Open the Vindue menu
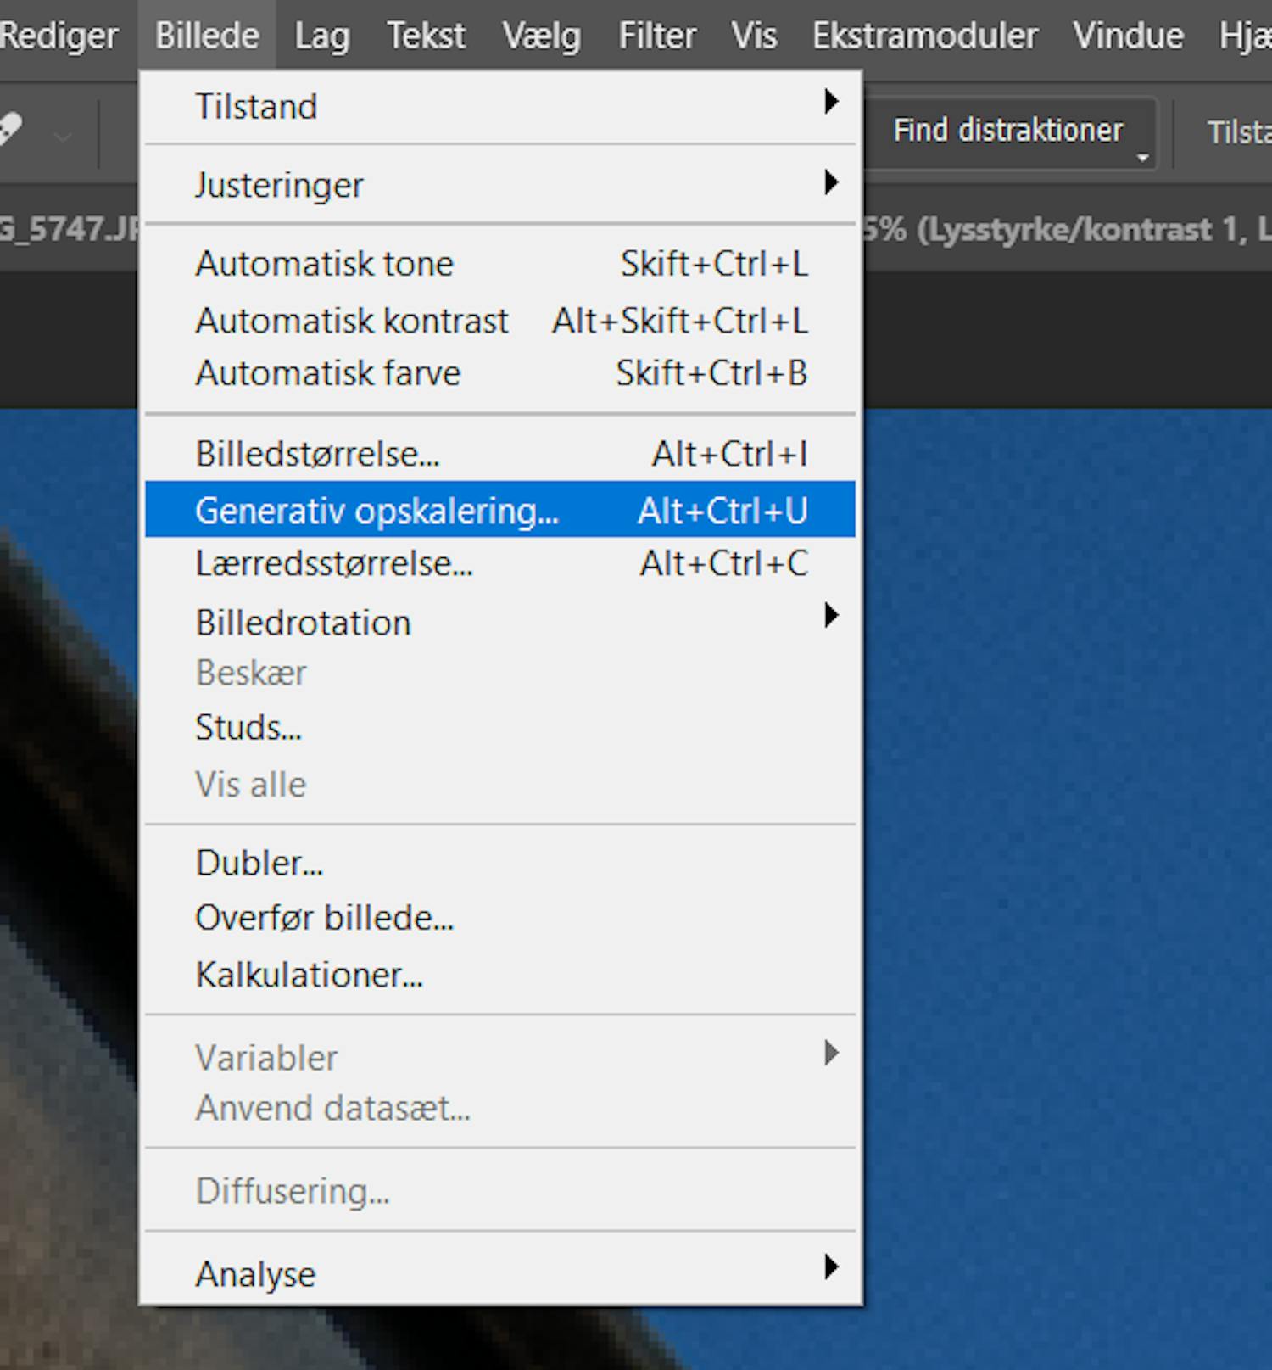 pyautogui.click(x=1128, y=36)
